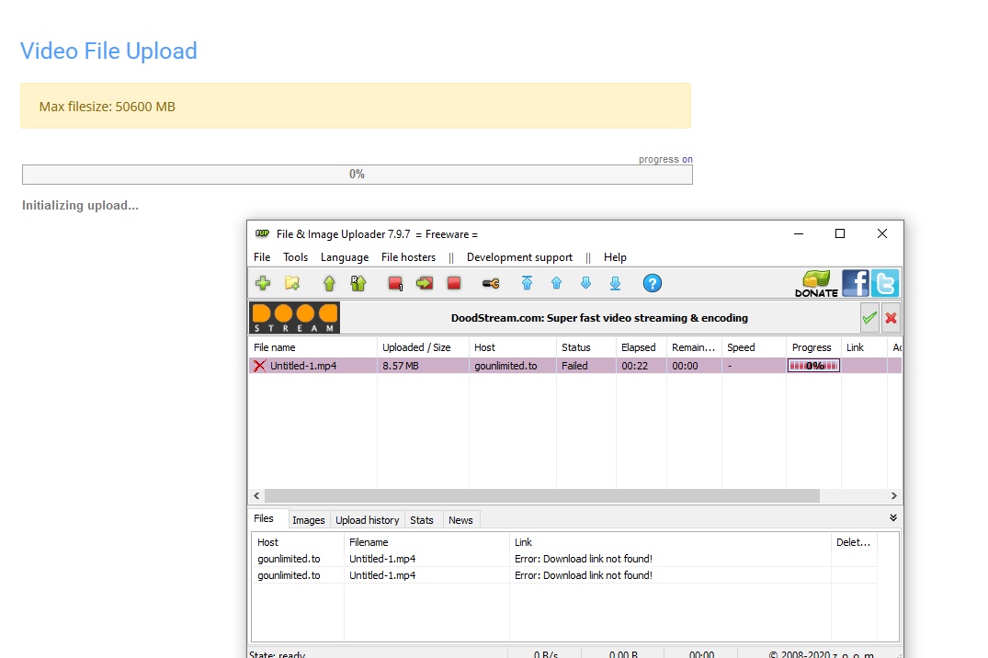Click the green plus add files icon
Image resolution: width=988 pixels, height=658 pixels.
click(x=263, y=283)
